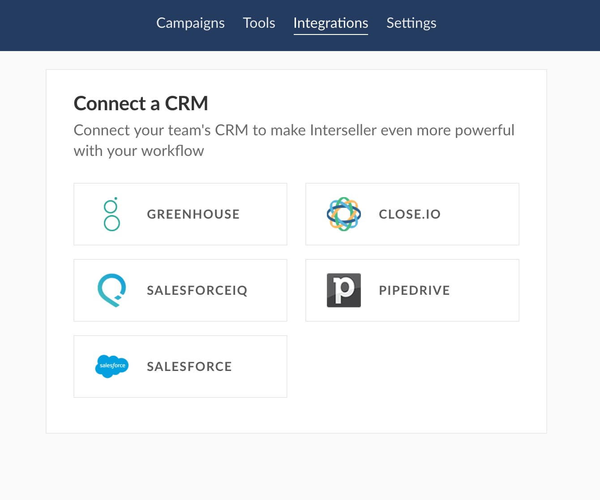Choose the SalesforceIQ integration card

coord(180,290)
